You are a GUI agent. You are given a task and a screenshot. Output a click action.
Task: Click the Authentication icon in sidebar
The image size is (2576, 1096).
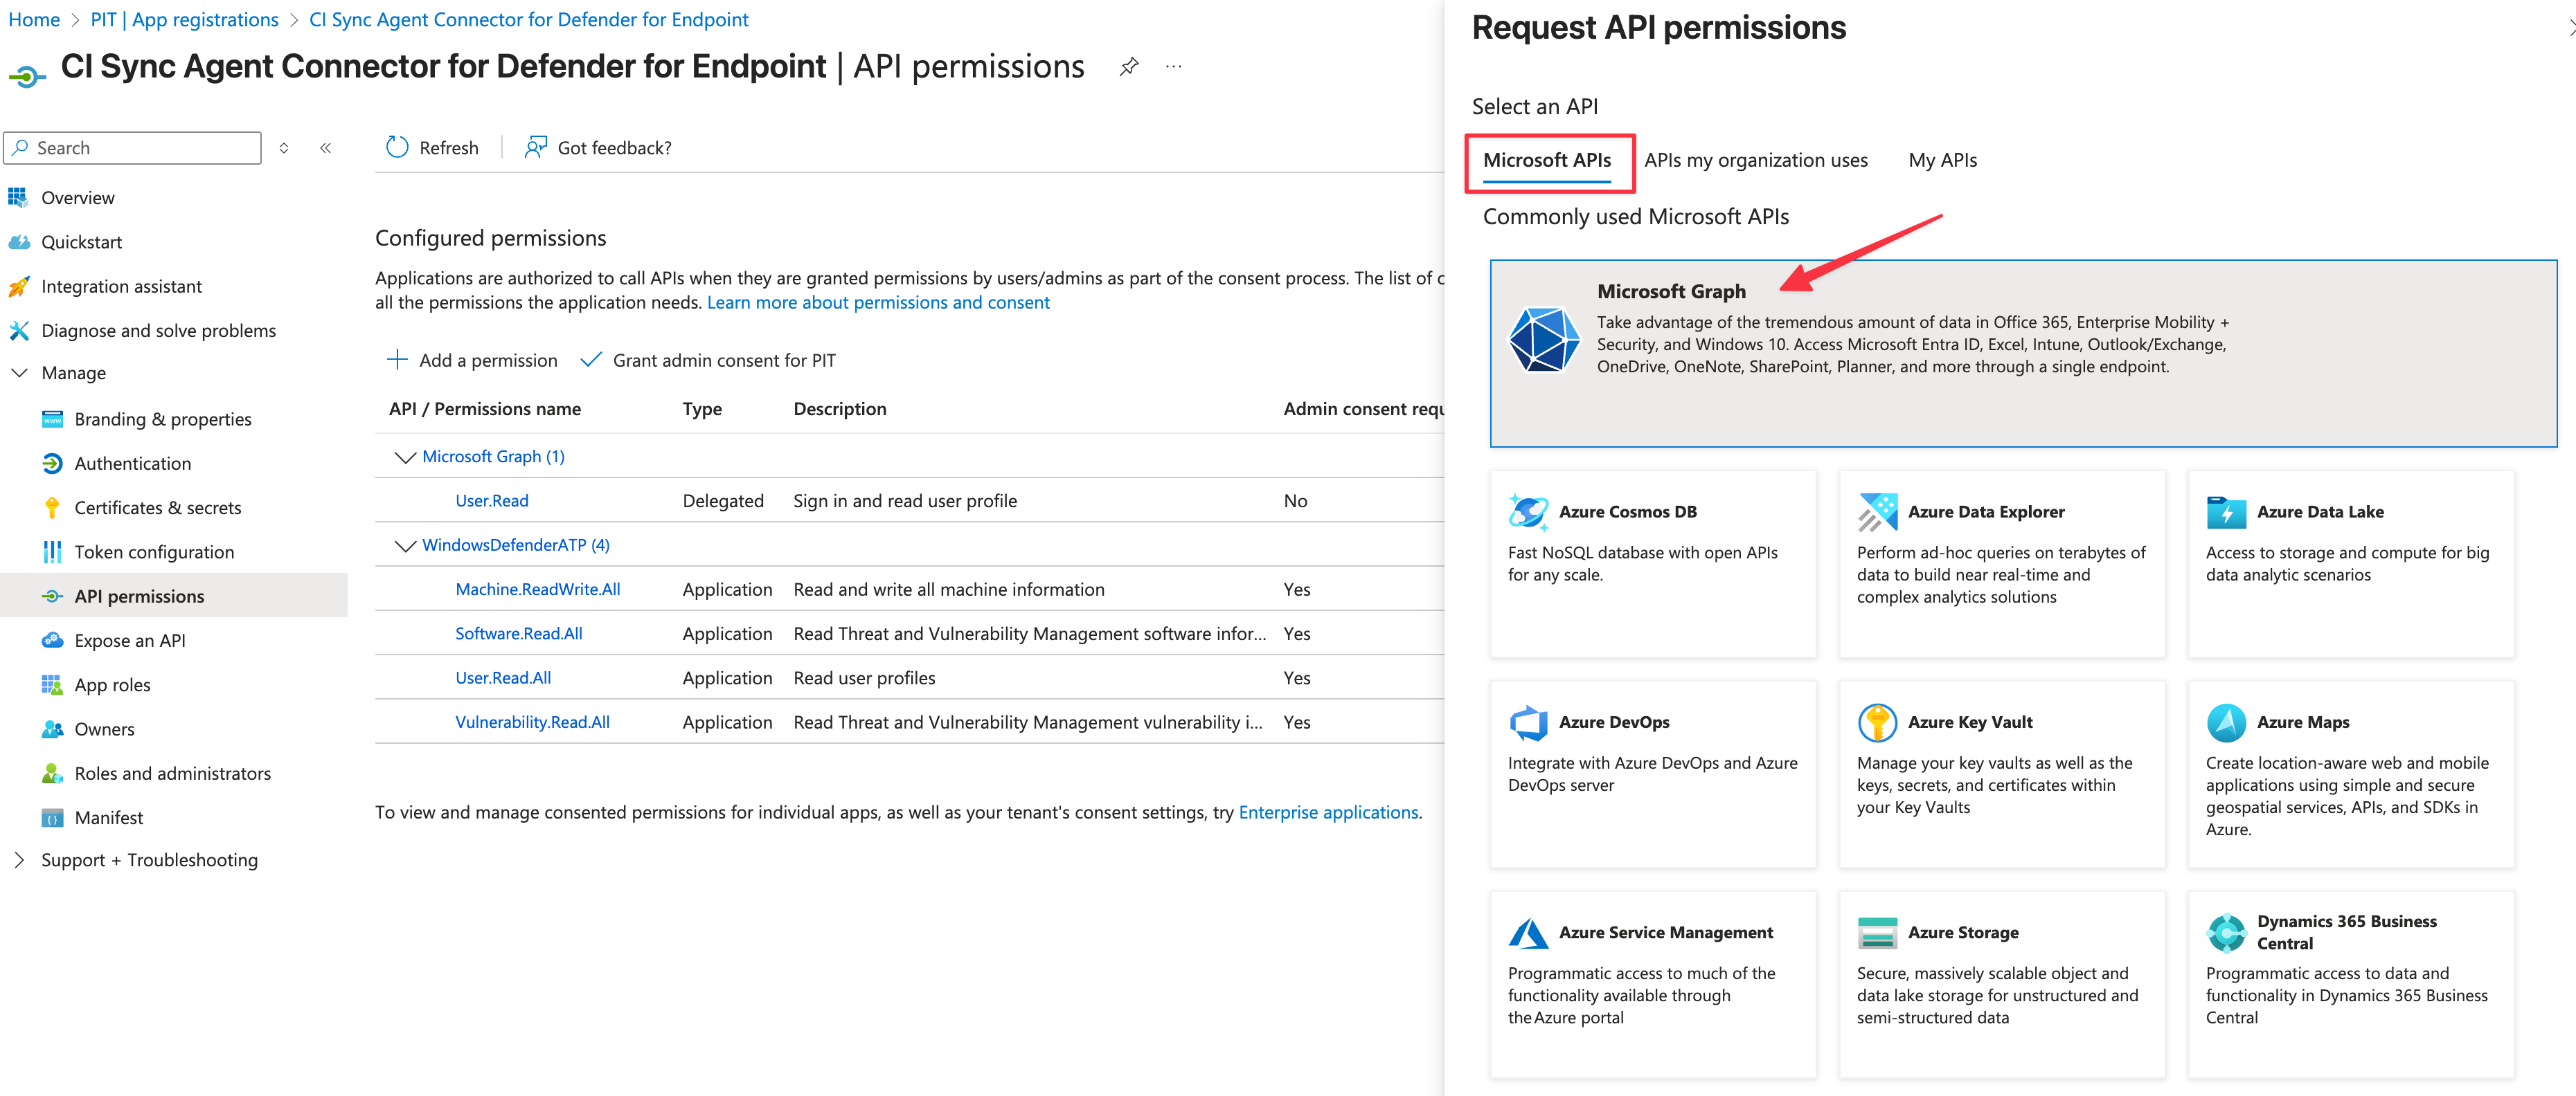52,464
